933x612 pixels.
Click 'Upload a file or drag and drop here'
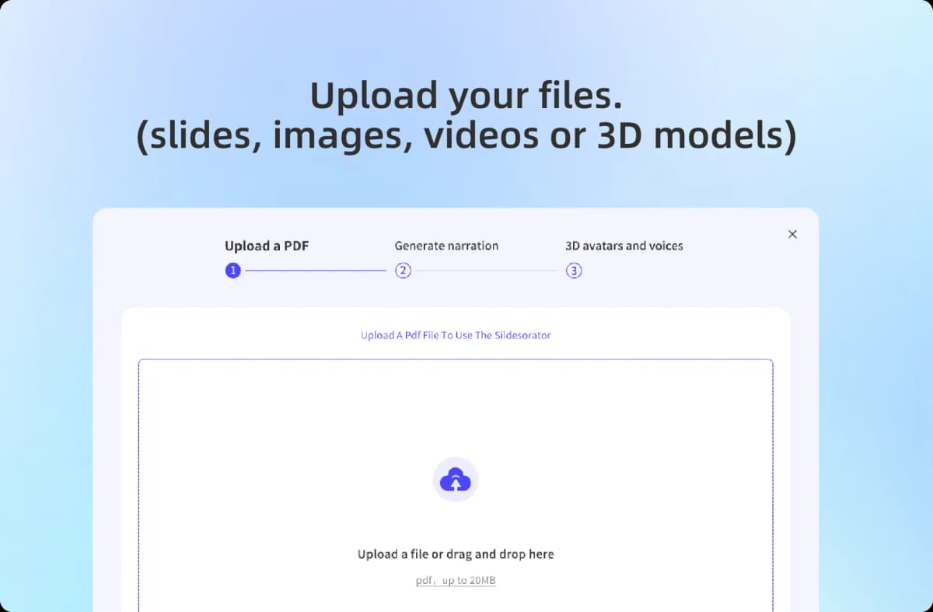[x=456, y=554]
